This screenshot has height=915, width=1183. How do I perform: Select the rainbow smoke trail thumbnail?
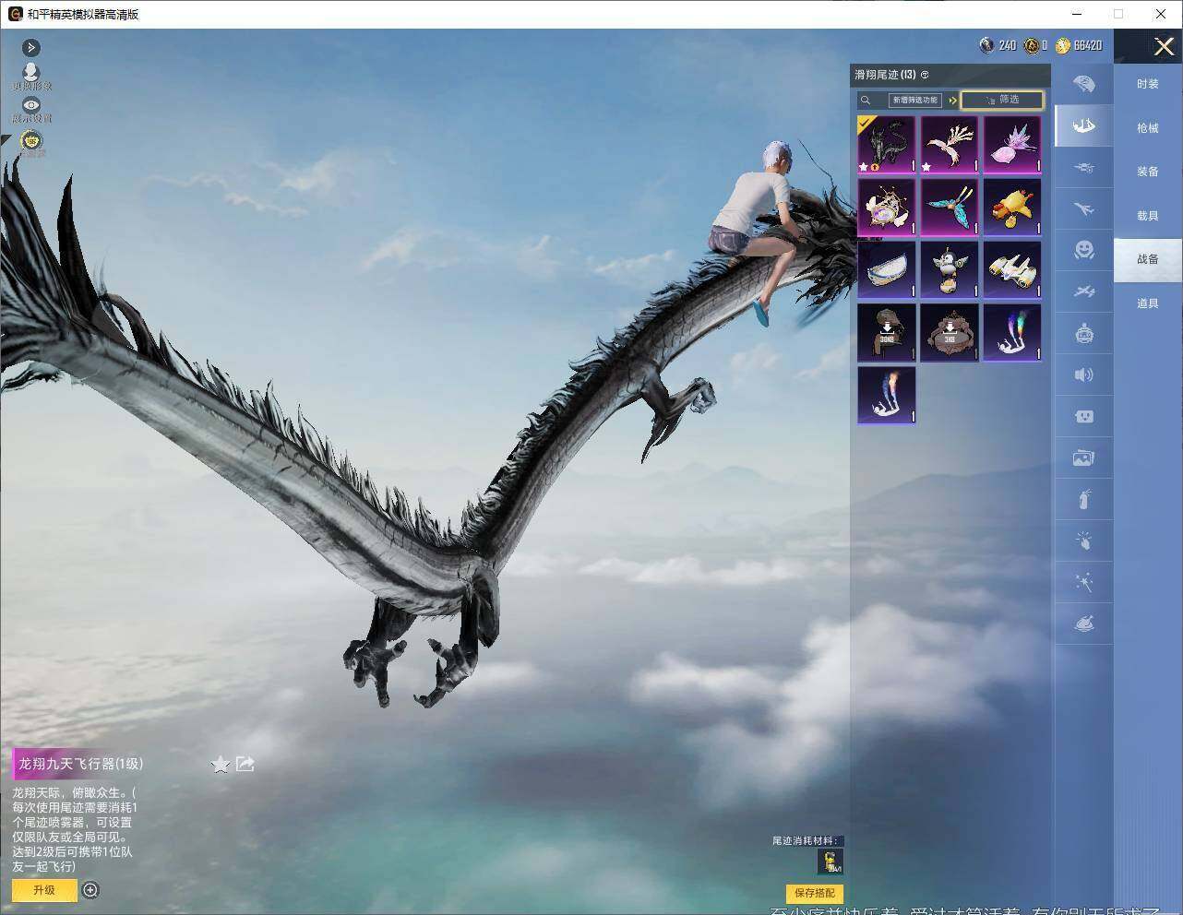click(1012, 332)
